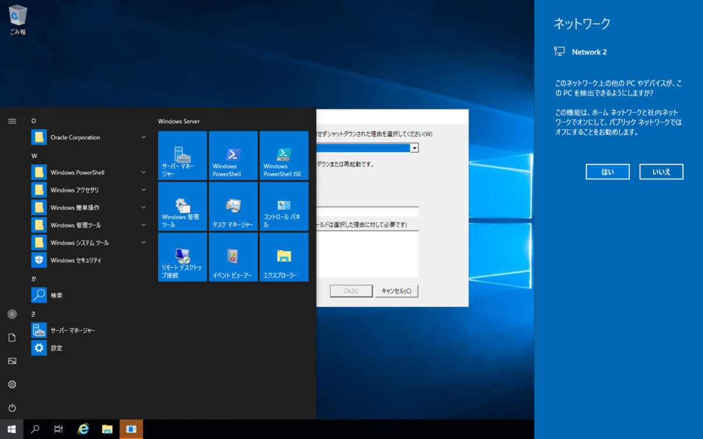Click the single-line field in shutdown dialog
The image size is (703, 439).
click(368, 212)
